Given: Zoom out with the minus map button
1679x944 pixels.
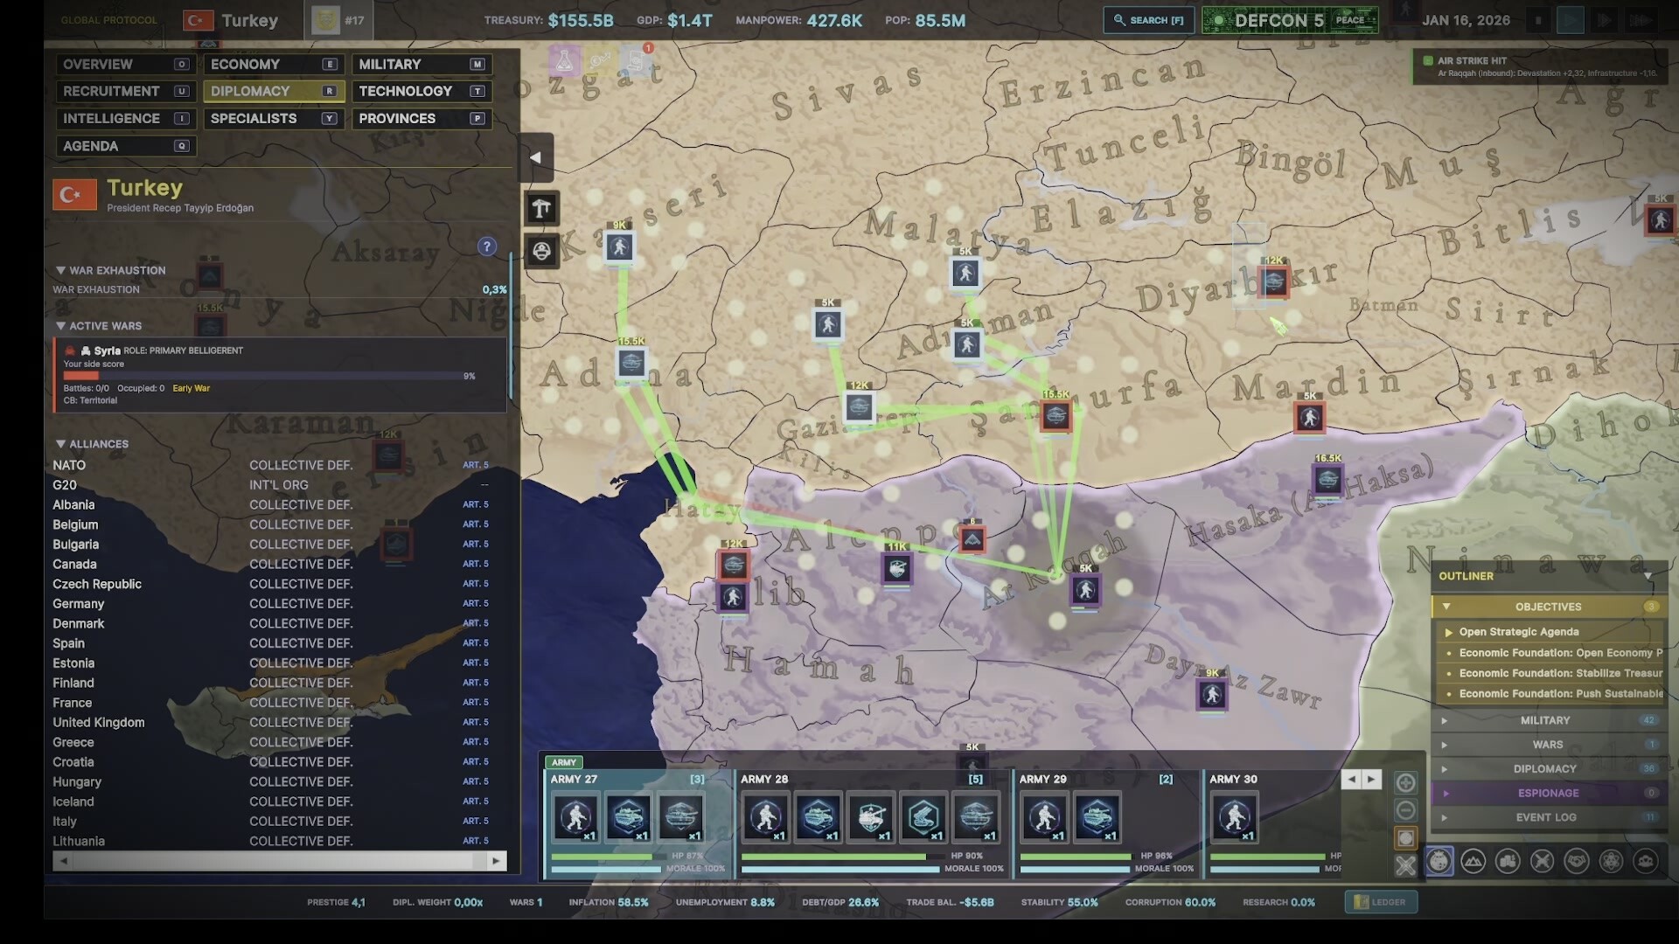Looking at the screenshot, I should pyautogui.click(x=1405, y=810).
